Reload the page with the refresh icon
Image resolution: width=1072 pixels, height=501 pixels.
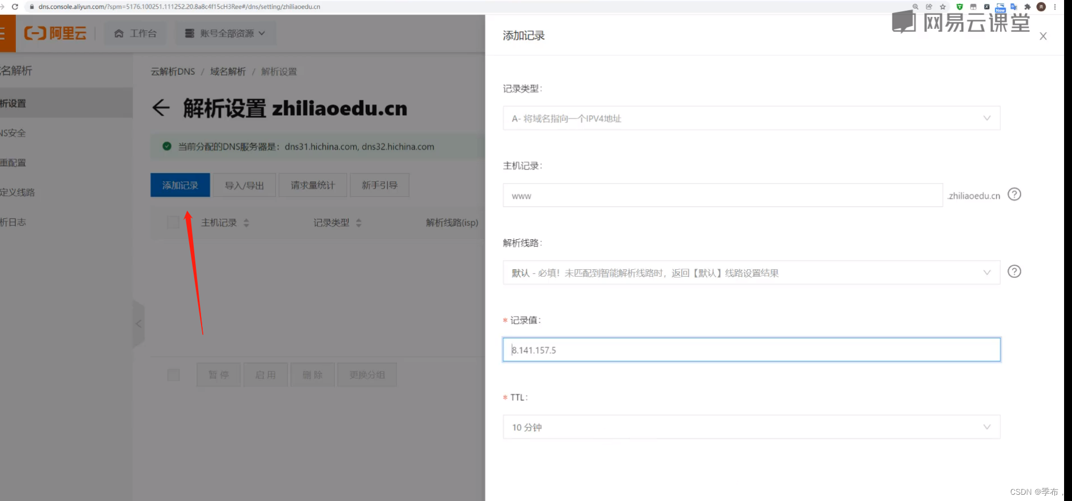[x=15, y=7]
